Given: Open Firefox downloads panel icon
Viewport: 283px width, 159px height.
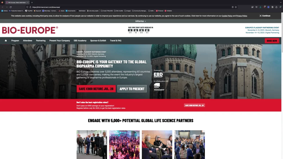Looking at the screenshot, I should tap(260, 7).
